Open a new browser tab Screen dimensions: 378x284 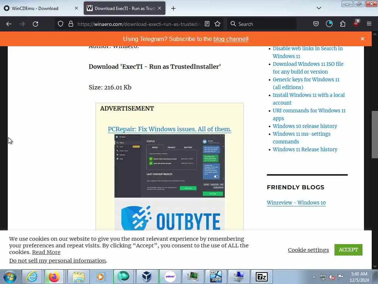tap(173, 9)
